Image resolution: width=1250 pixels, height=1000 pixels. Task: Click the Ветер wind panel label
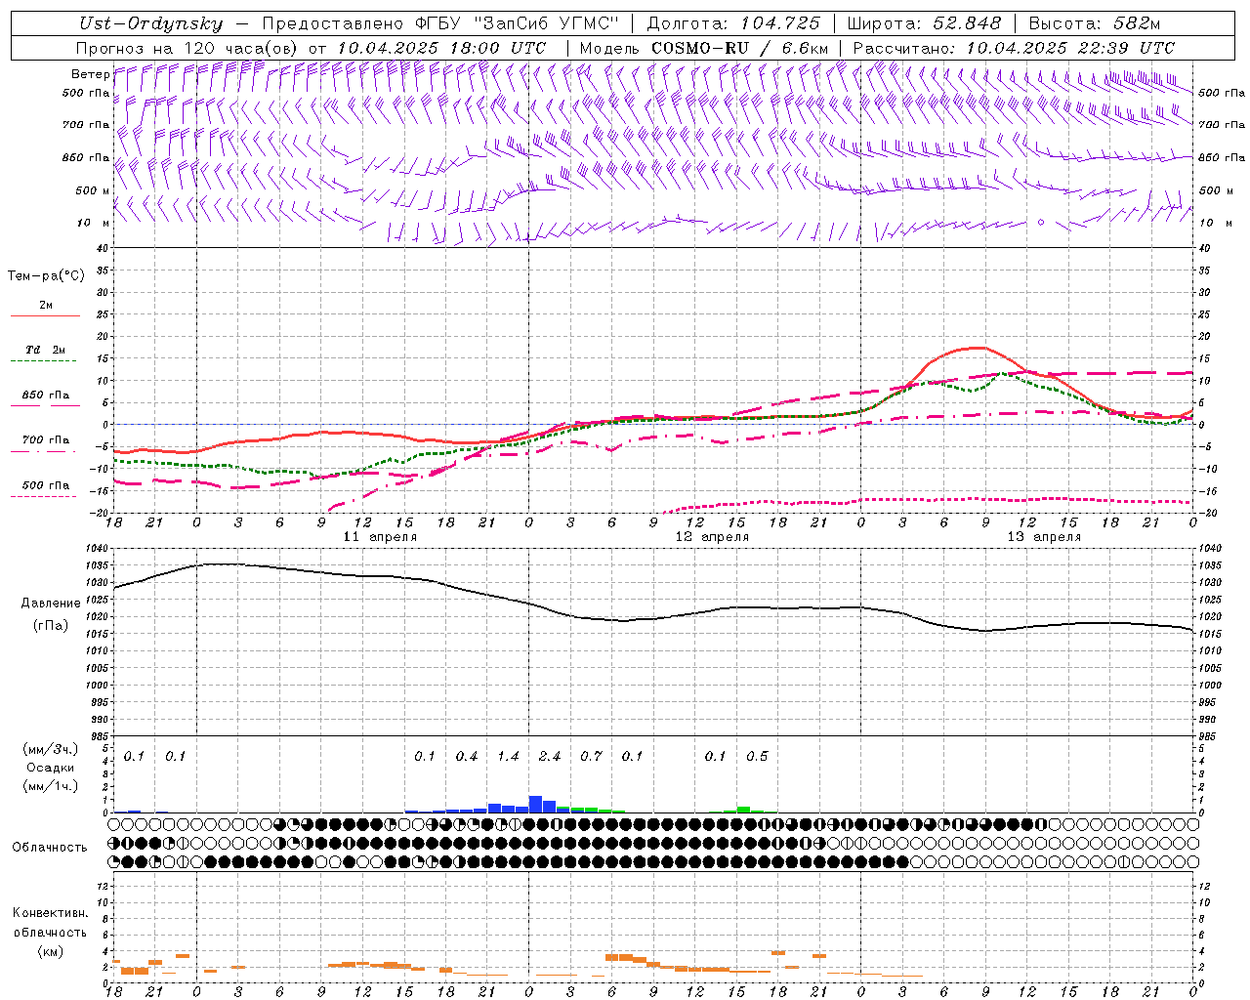click(90, 74)
